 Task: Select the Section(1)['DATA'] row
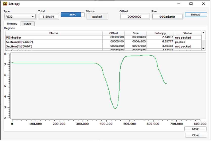click(54, 46)
